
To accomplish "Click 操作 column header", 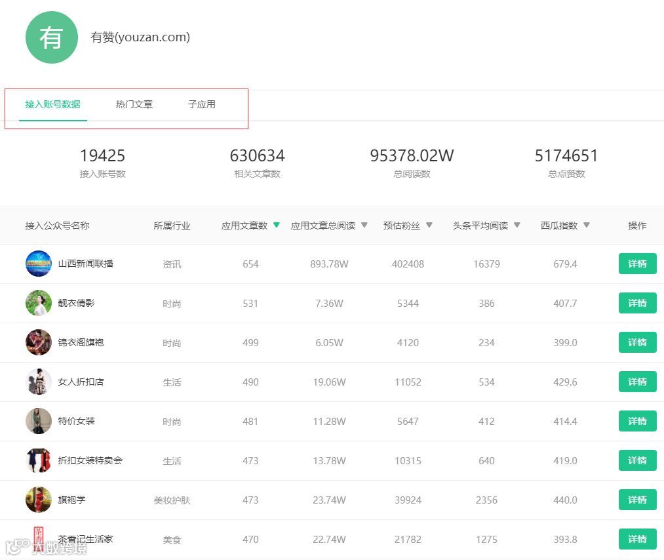I will [x=637, y=226].
